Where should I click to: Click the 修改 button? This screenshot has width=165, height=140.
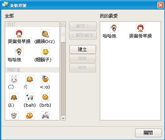coord(82,68)
